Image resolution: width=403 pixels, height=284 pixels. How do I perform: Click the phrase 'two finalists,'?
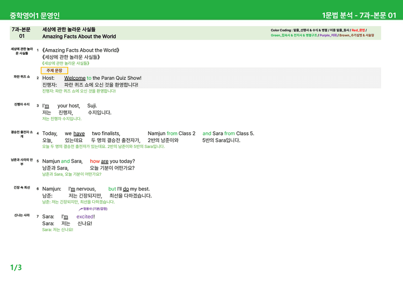(106, 133)
